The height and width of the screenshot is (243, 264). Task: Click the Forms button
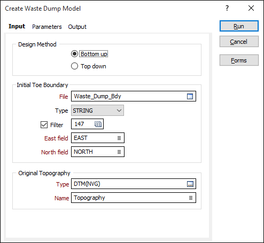click(239, 60)
